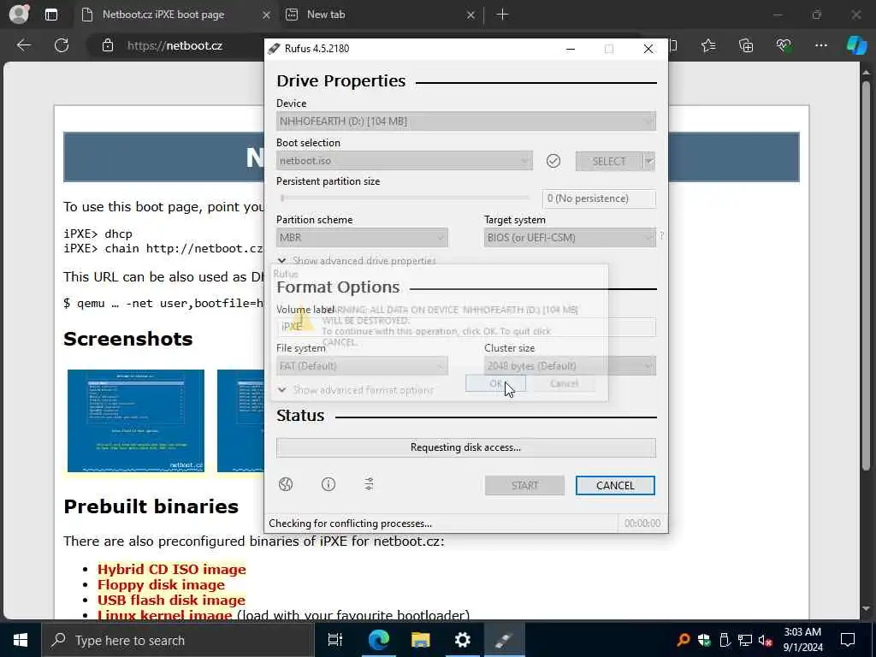
Task: Click Cancel in the warning dialog
Action: click(x=564, y=383)
